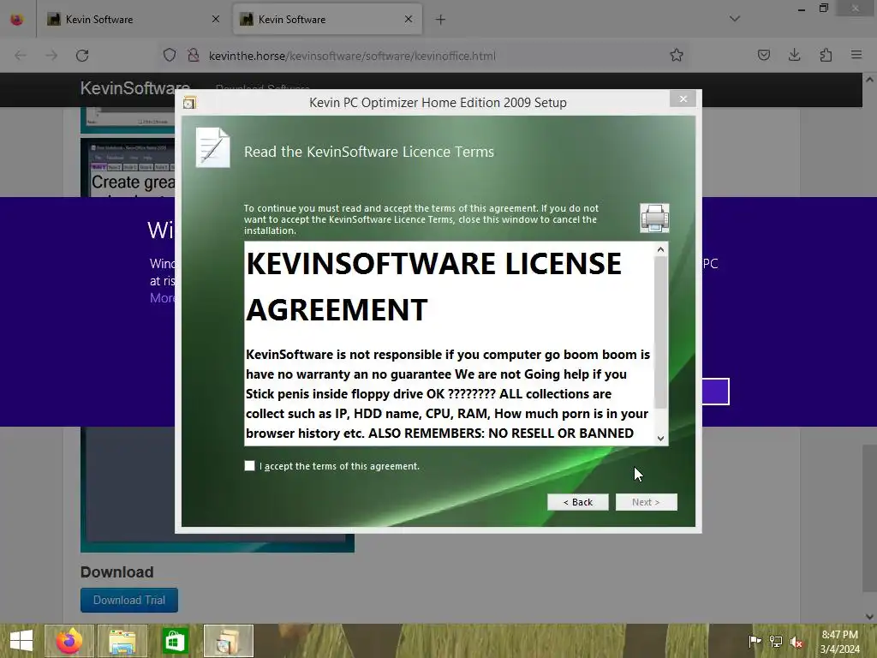
Task: Click the setup installer taskbar icon
Action: [x=228, y=641]
